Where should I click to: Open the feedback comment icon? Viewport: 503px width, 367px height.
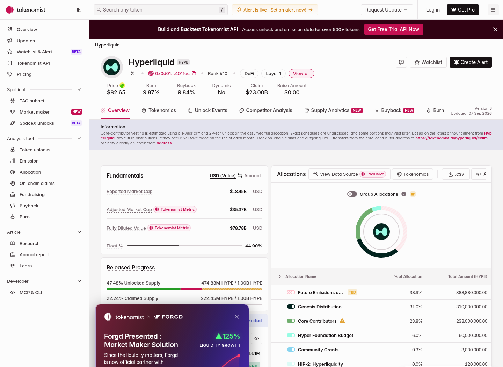click(x=401, y=62)
